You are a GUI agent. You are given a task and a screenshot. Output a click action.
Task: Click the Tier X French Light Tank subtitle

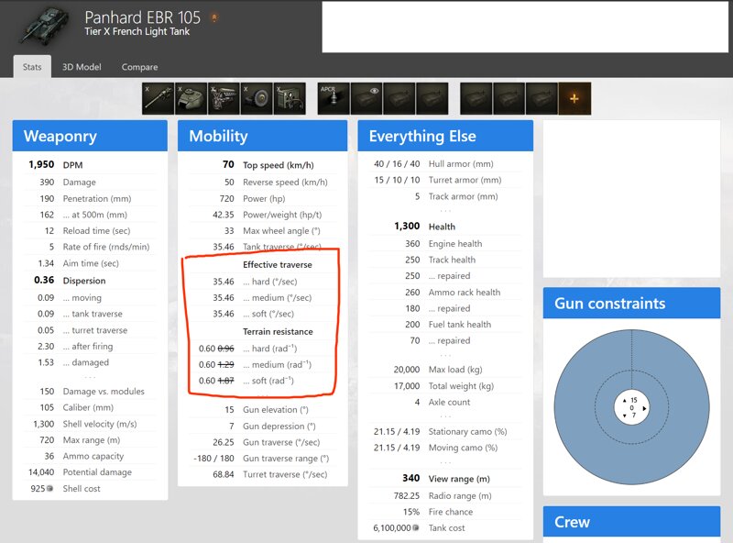click(x=137, y=32)
